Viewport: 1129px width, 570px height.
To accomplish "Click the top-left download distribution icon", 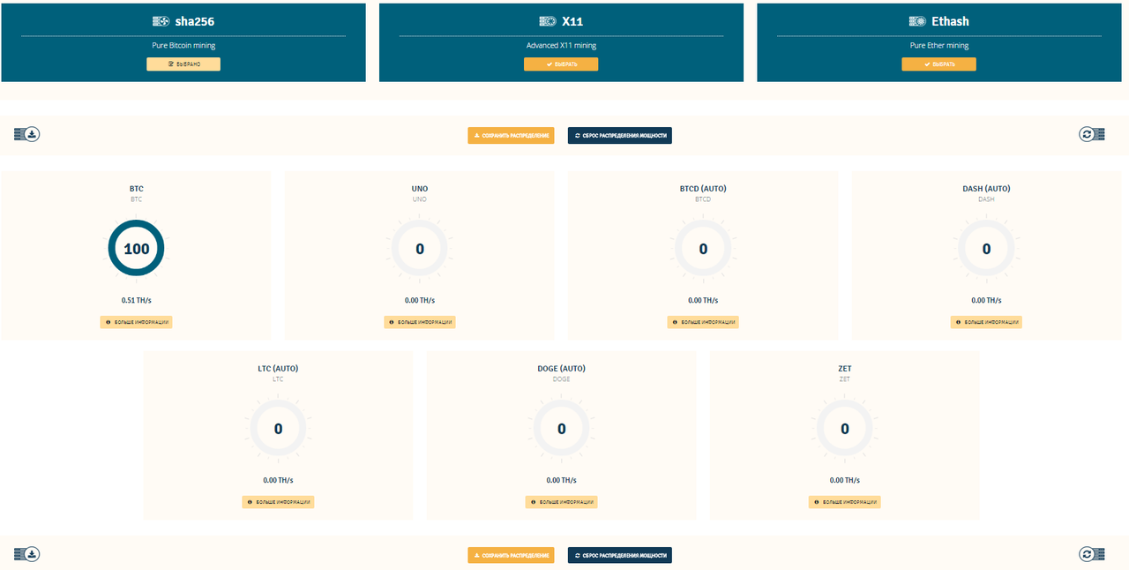I will (26, 133).
